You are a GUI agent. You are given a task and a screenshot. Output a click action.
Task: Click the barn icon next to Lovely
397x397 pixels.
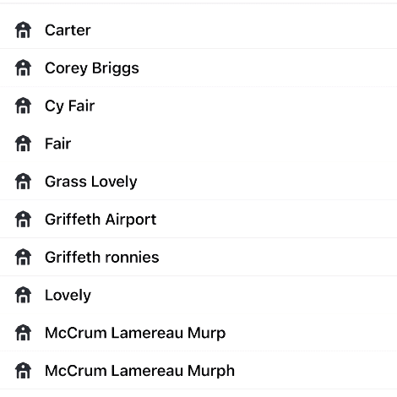click(x=23, y=295)
